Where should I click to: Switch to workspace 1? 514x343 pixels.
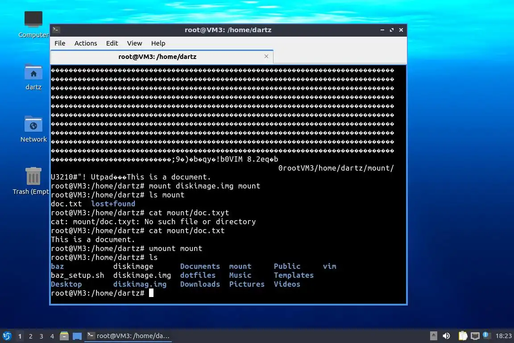(x=20, y=336)
